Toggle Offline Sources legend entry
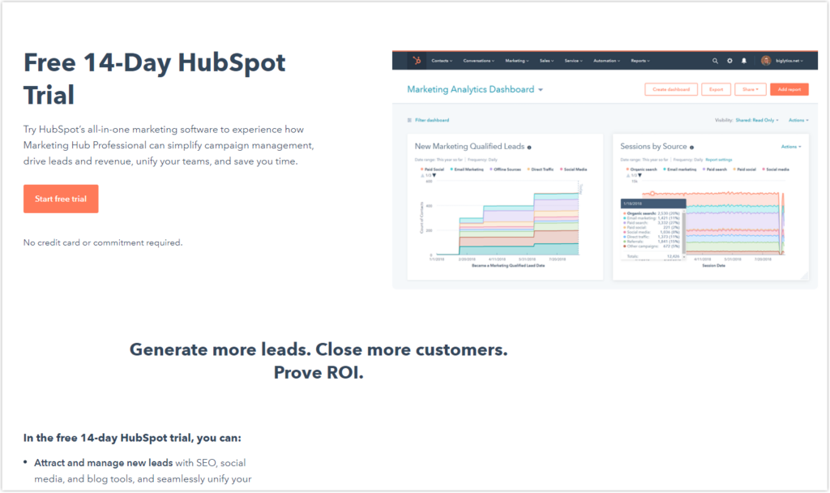 click(x=505, y=169)
